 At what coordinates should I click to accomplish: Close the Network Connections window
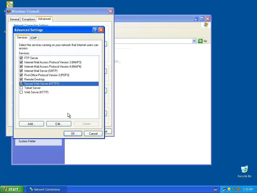click(x=208, y=19)
